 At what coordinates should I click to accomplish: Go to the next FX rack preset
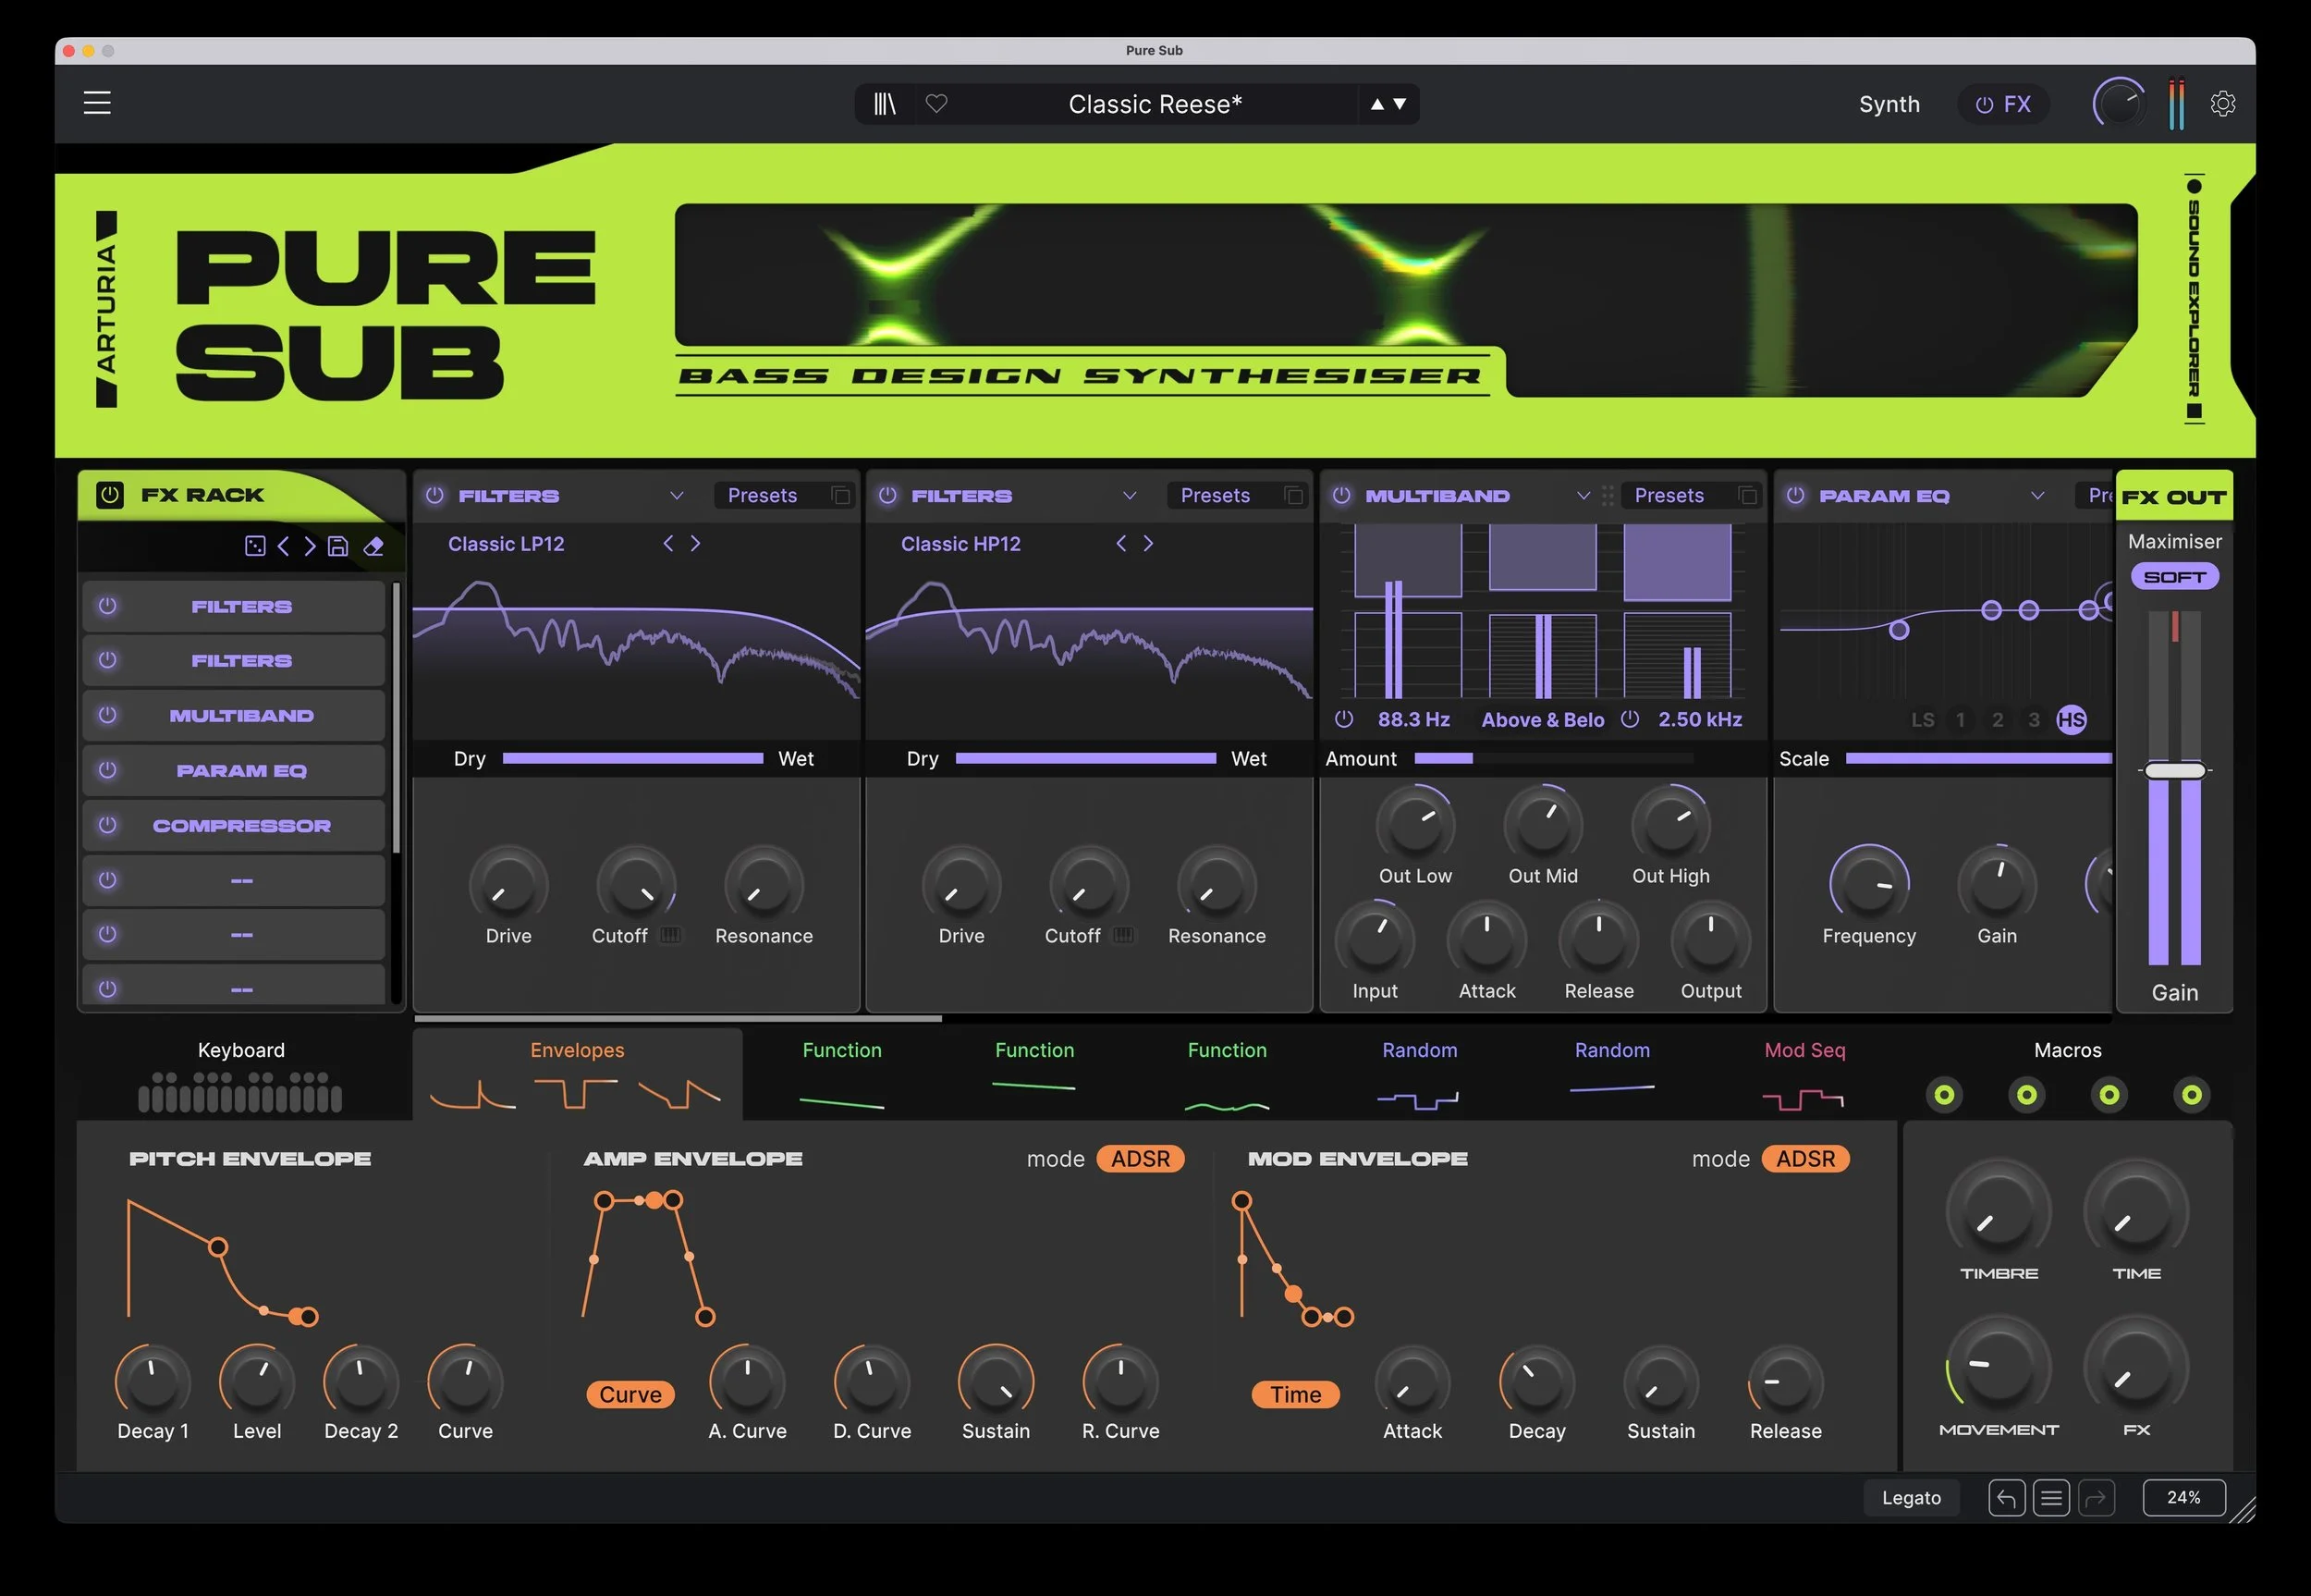pos(310,546)
